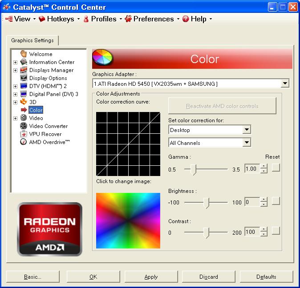The height and width of the screenshot is (288, 300).
Task: Expand the Information Center node
Action: click(x=16, y=62)
